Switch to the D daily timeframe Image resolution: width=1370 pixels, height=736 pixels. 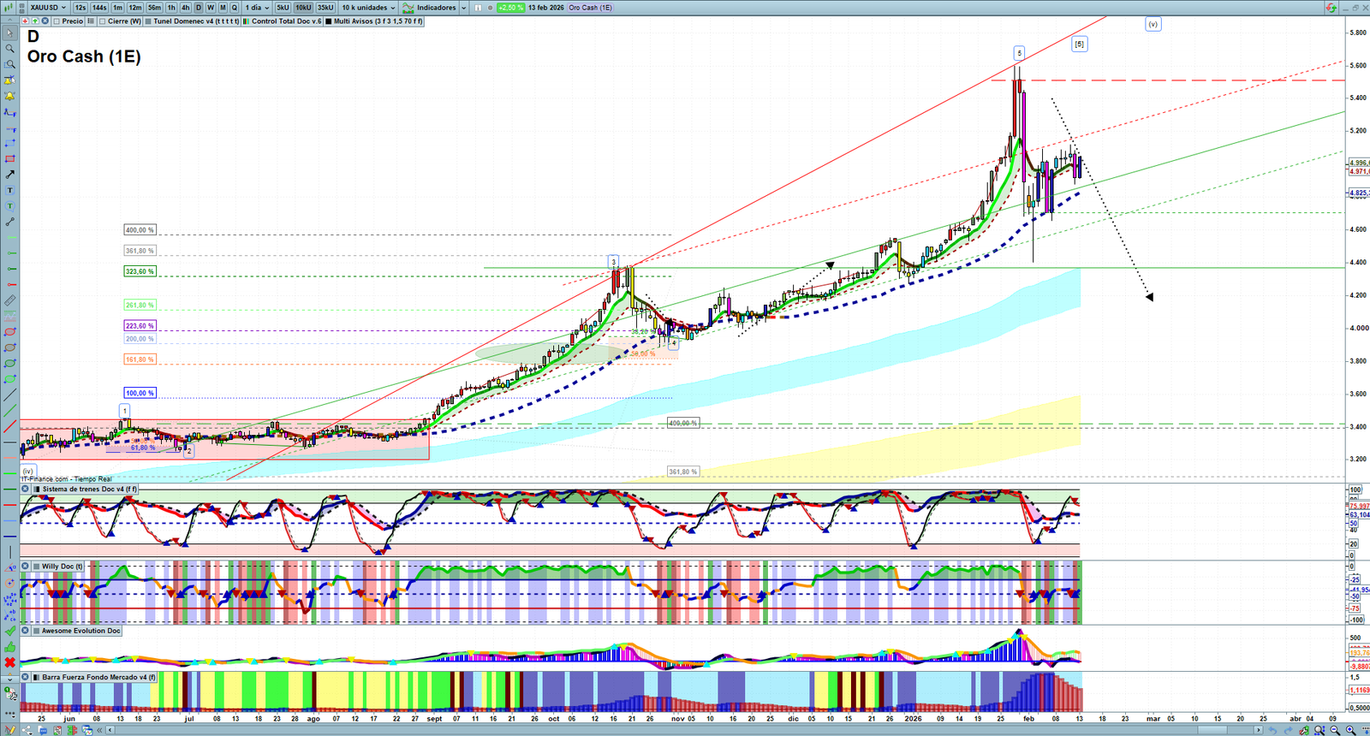coord(198,8)
